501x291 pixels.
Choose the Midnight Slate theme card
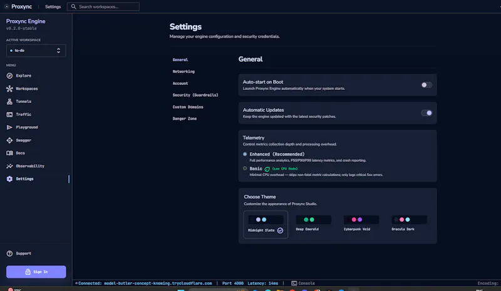point(266,224)
